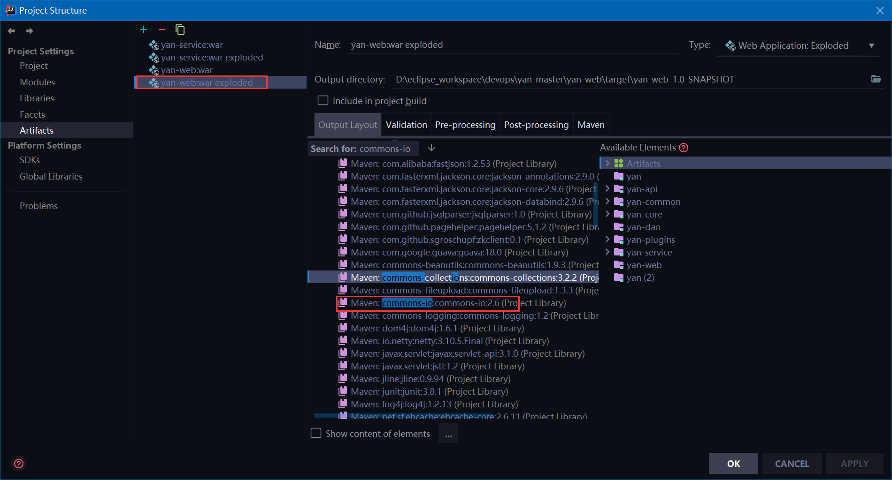Remove selected artifact using the minus icon
892x480 pixels.
tap(161, 30)
